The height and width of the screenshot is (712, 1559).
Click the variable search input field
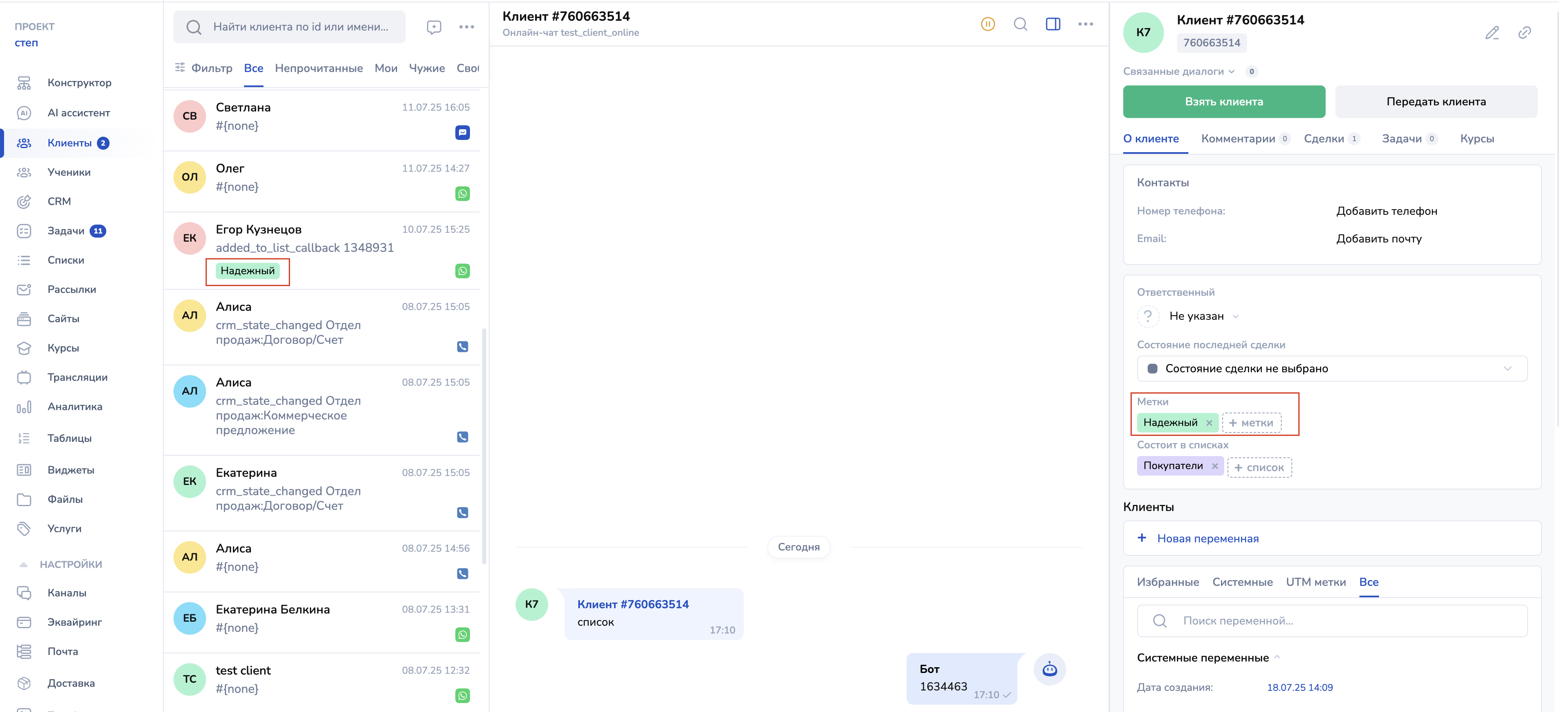[1331, 621]
